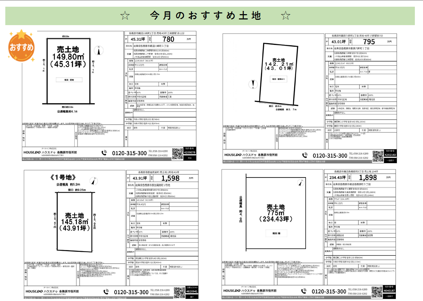This screenshot has height=301, width=423.
Task: Click the phone icon in the 1,898万円 listing
Action: tap(305, 291)
